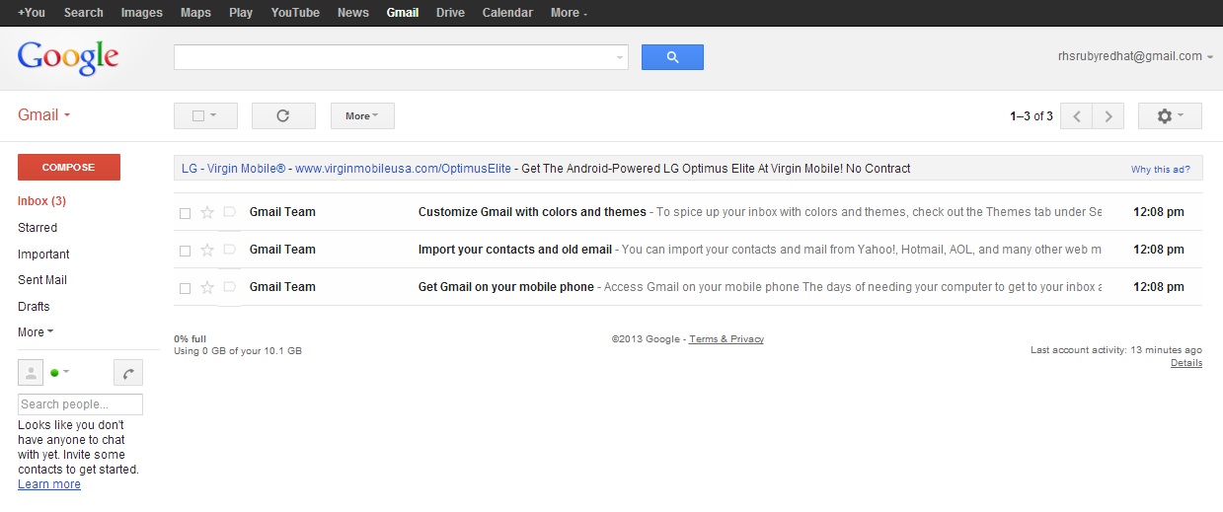Open the Inbox (3) folder
The width and height of the screenshot is (1223, 512).
tap(42, 201)
